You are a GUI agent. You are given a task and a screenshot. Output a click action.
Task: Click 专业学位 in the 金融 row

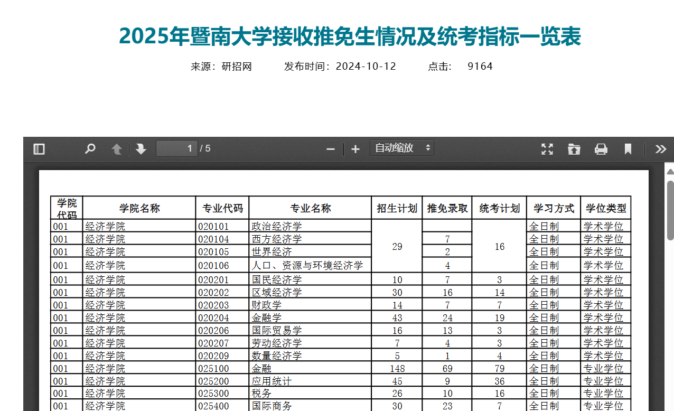point(603,368)
